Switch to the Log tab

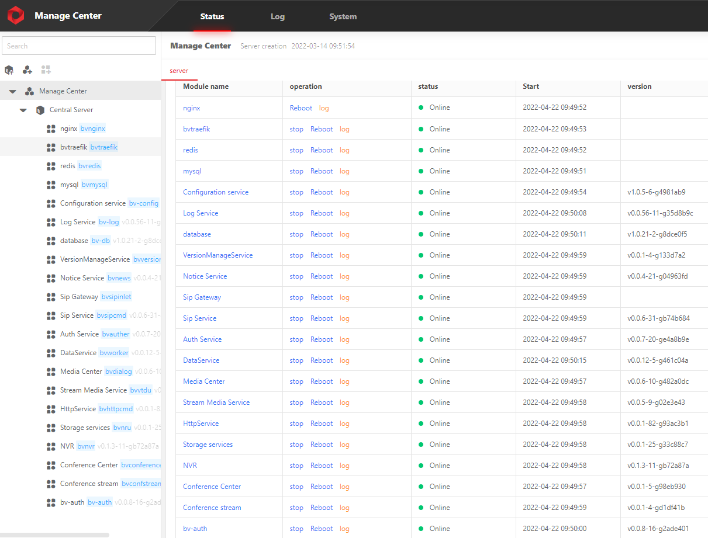tap(277, 16)
